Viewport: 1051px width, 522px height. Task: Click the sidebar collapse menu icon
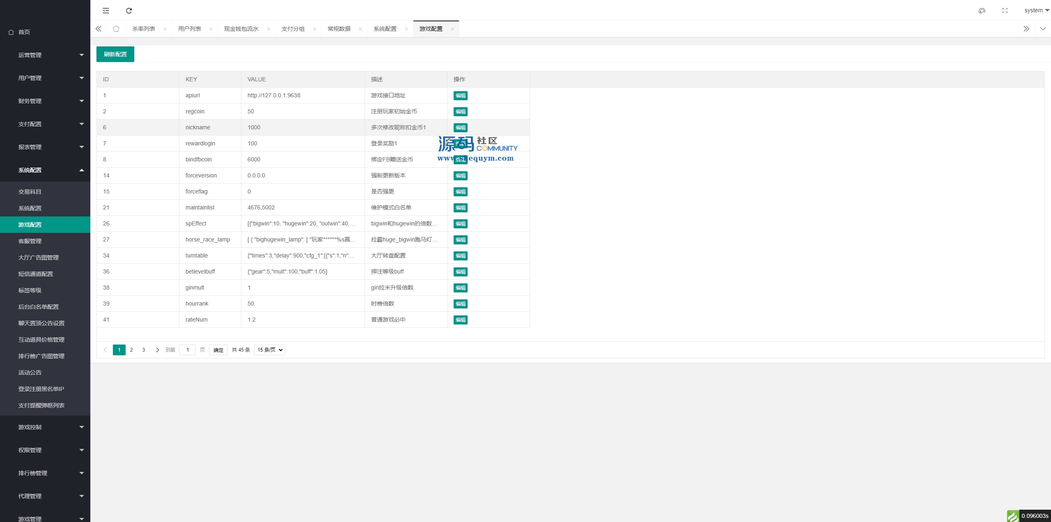point(106,11)
